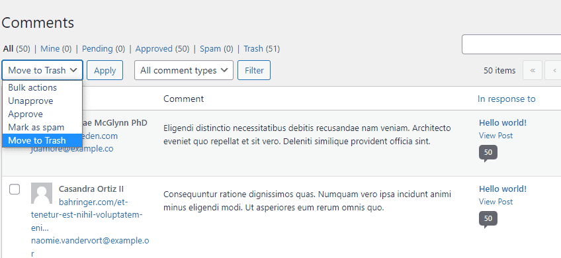Tick the checkbox beside Casandra Ortiz II

15,189
